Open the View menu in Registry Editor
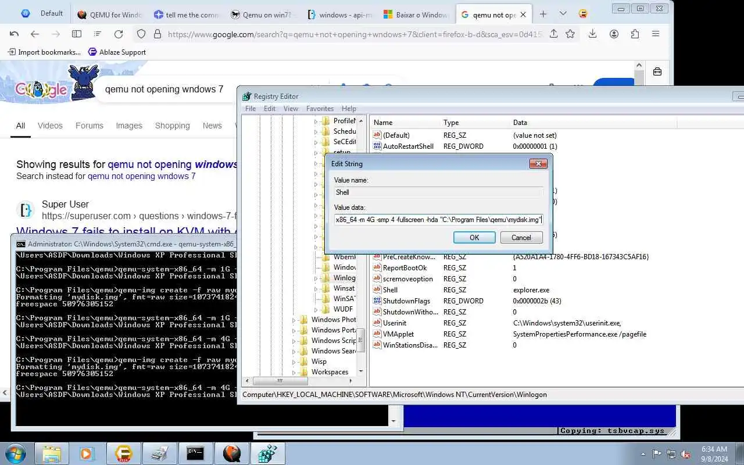Screen dimensions: 744x465 291,109
